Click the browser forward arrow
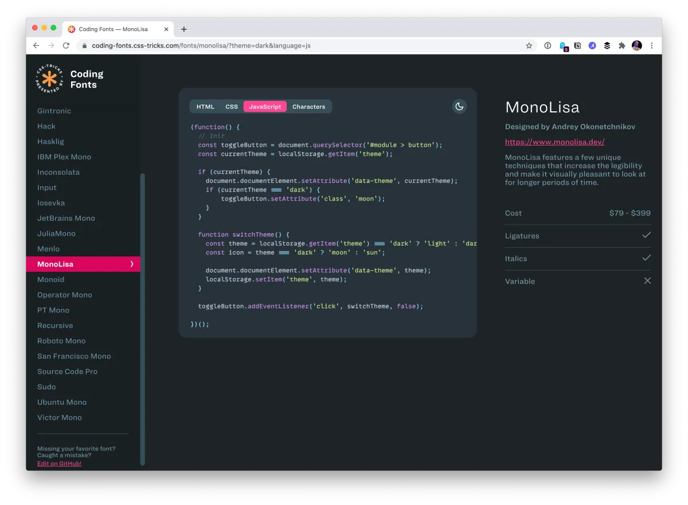 click(x=52, y=46)
